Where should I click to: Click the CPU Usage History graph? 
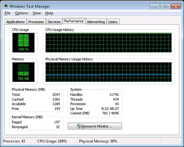coord(109,43)
